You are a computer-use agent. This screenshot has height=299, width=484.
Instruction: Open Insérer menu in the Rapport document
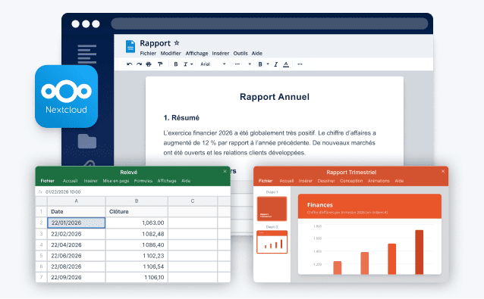(x=221, y=53)
